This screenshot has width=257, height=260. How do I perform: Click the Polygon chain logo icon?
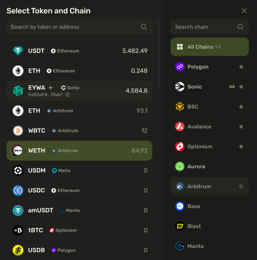(180, 67)
